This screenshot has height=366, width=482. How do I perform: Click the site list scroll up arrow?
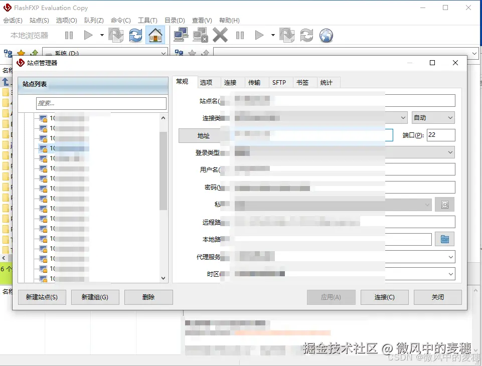tap(163, 118)
